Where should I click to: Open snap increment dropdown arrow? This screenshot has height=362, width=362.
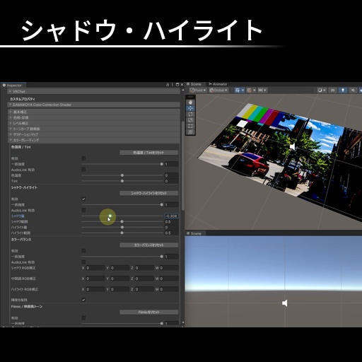(265, 90)
